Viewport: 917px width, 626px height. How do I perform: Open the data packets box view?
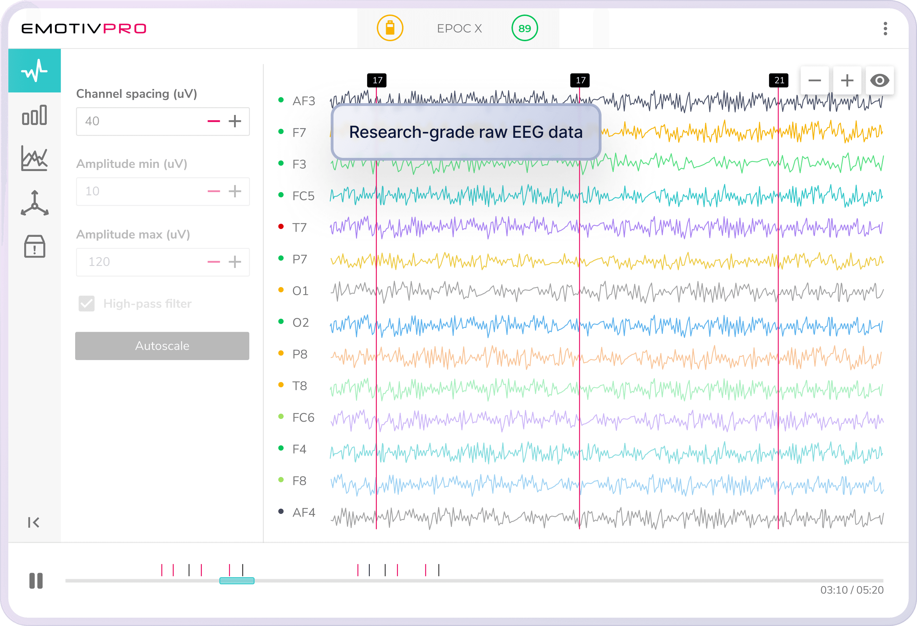(35, 247)
